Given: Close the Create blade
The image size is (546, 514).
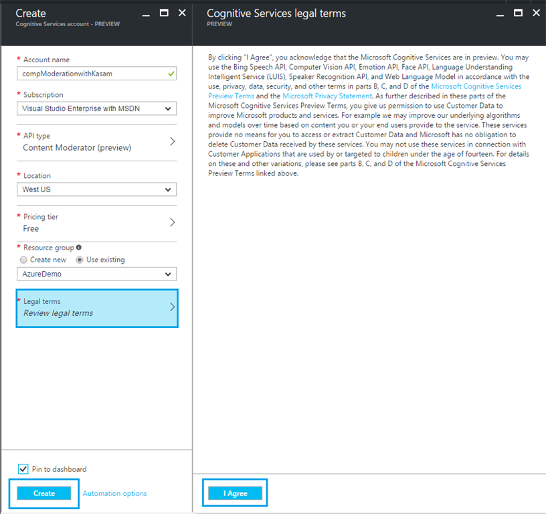Looking at the screenshot, I should tap(182, 13).
